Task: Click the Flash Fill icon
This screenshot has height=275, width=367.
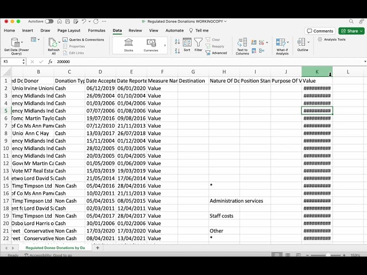Action: (x=253, y=42)
